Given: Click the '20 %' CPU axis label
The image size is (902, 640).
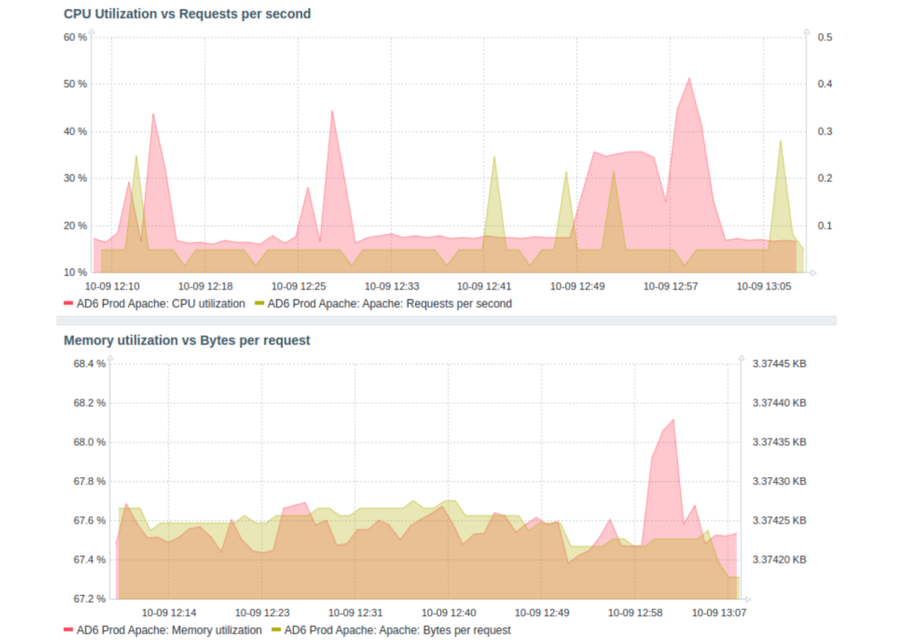Looking at the screenshot, I should point(75,226).
